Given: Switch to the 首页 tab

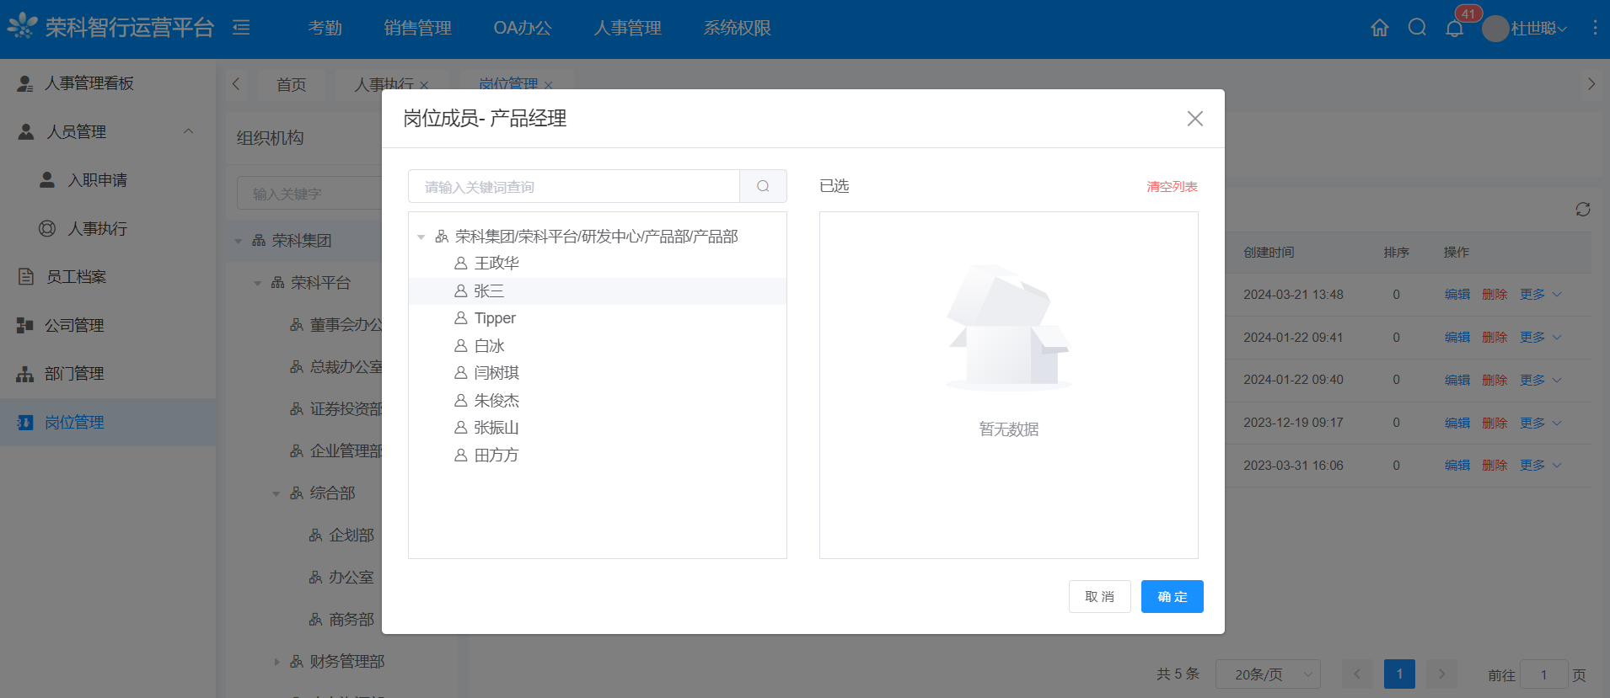Looking at the screenshot, I should coord(291,85).
